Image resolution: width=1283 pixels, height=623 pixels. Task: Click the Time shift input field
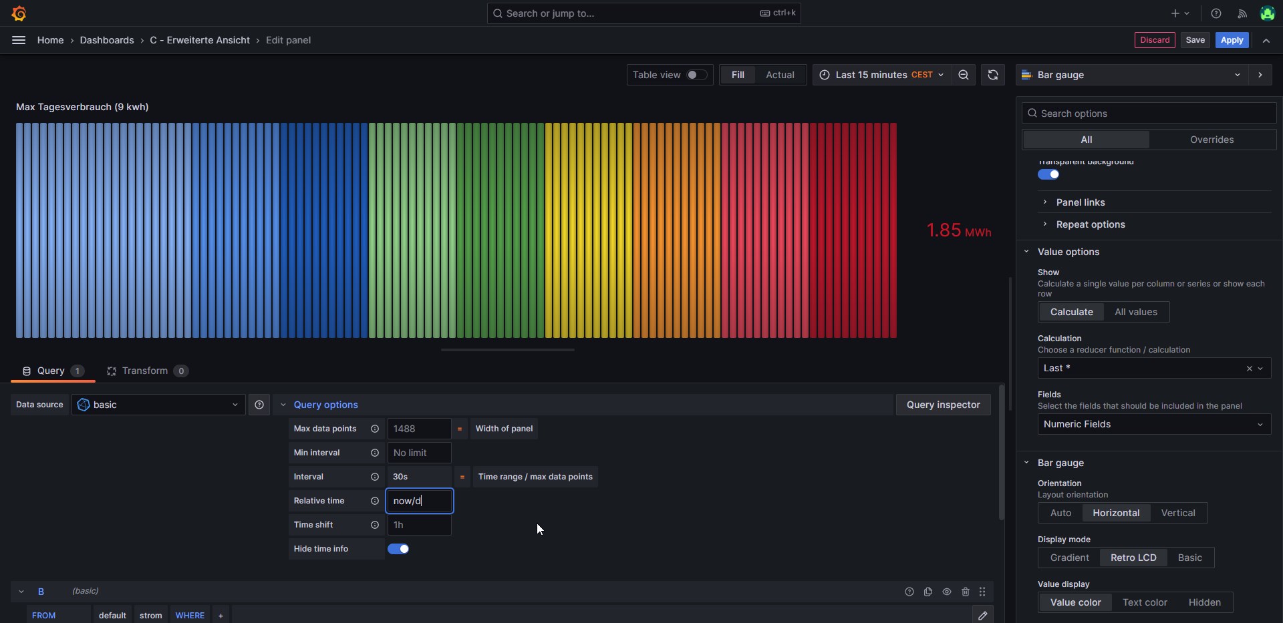click(x=419, y=525)
